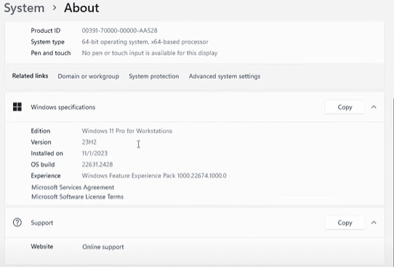The height and width of the screenshot is (267, 394).
Task: Click the Edition label
Action: [x=41, y=131]
